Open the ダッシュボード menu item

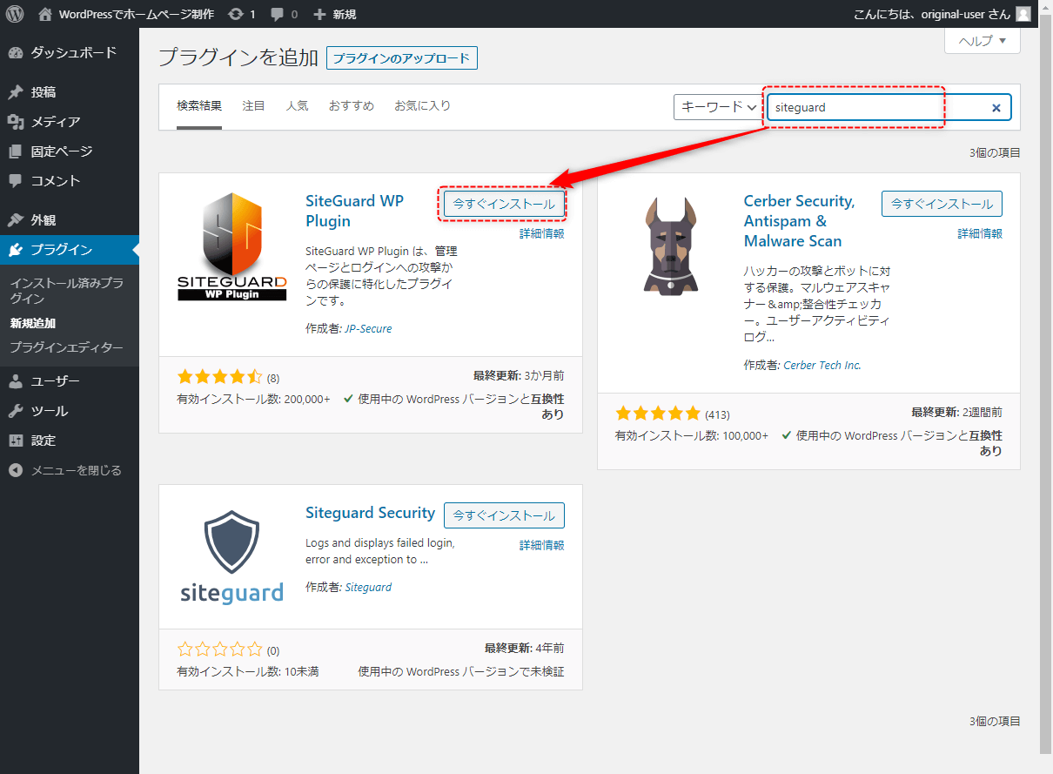click(x=70, y=52)
